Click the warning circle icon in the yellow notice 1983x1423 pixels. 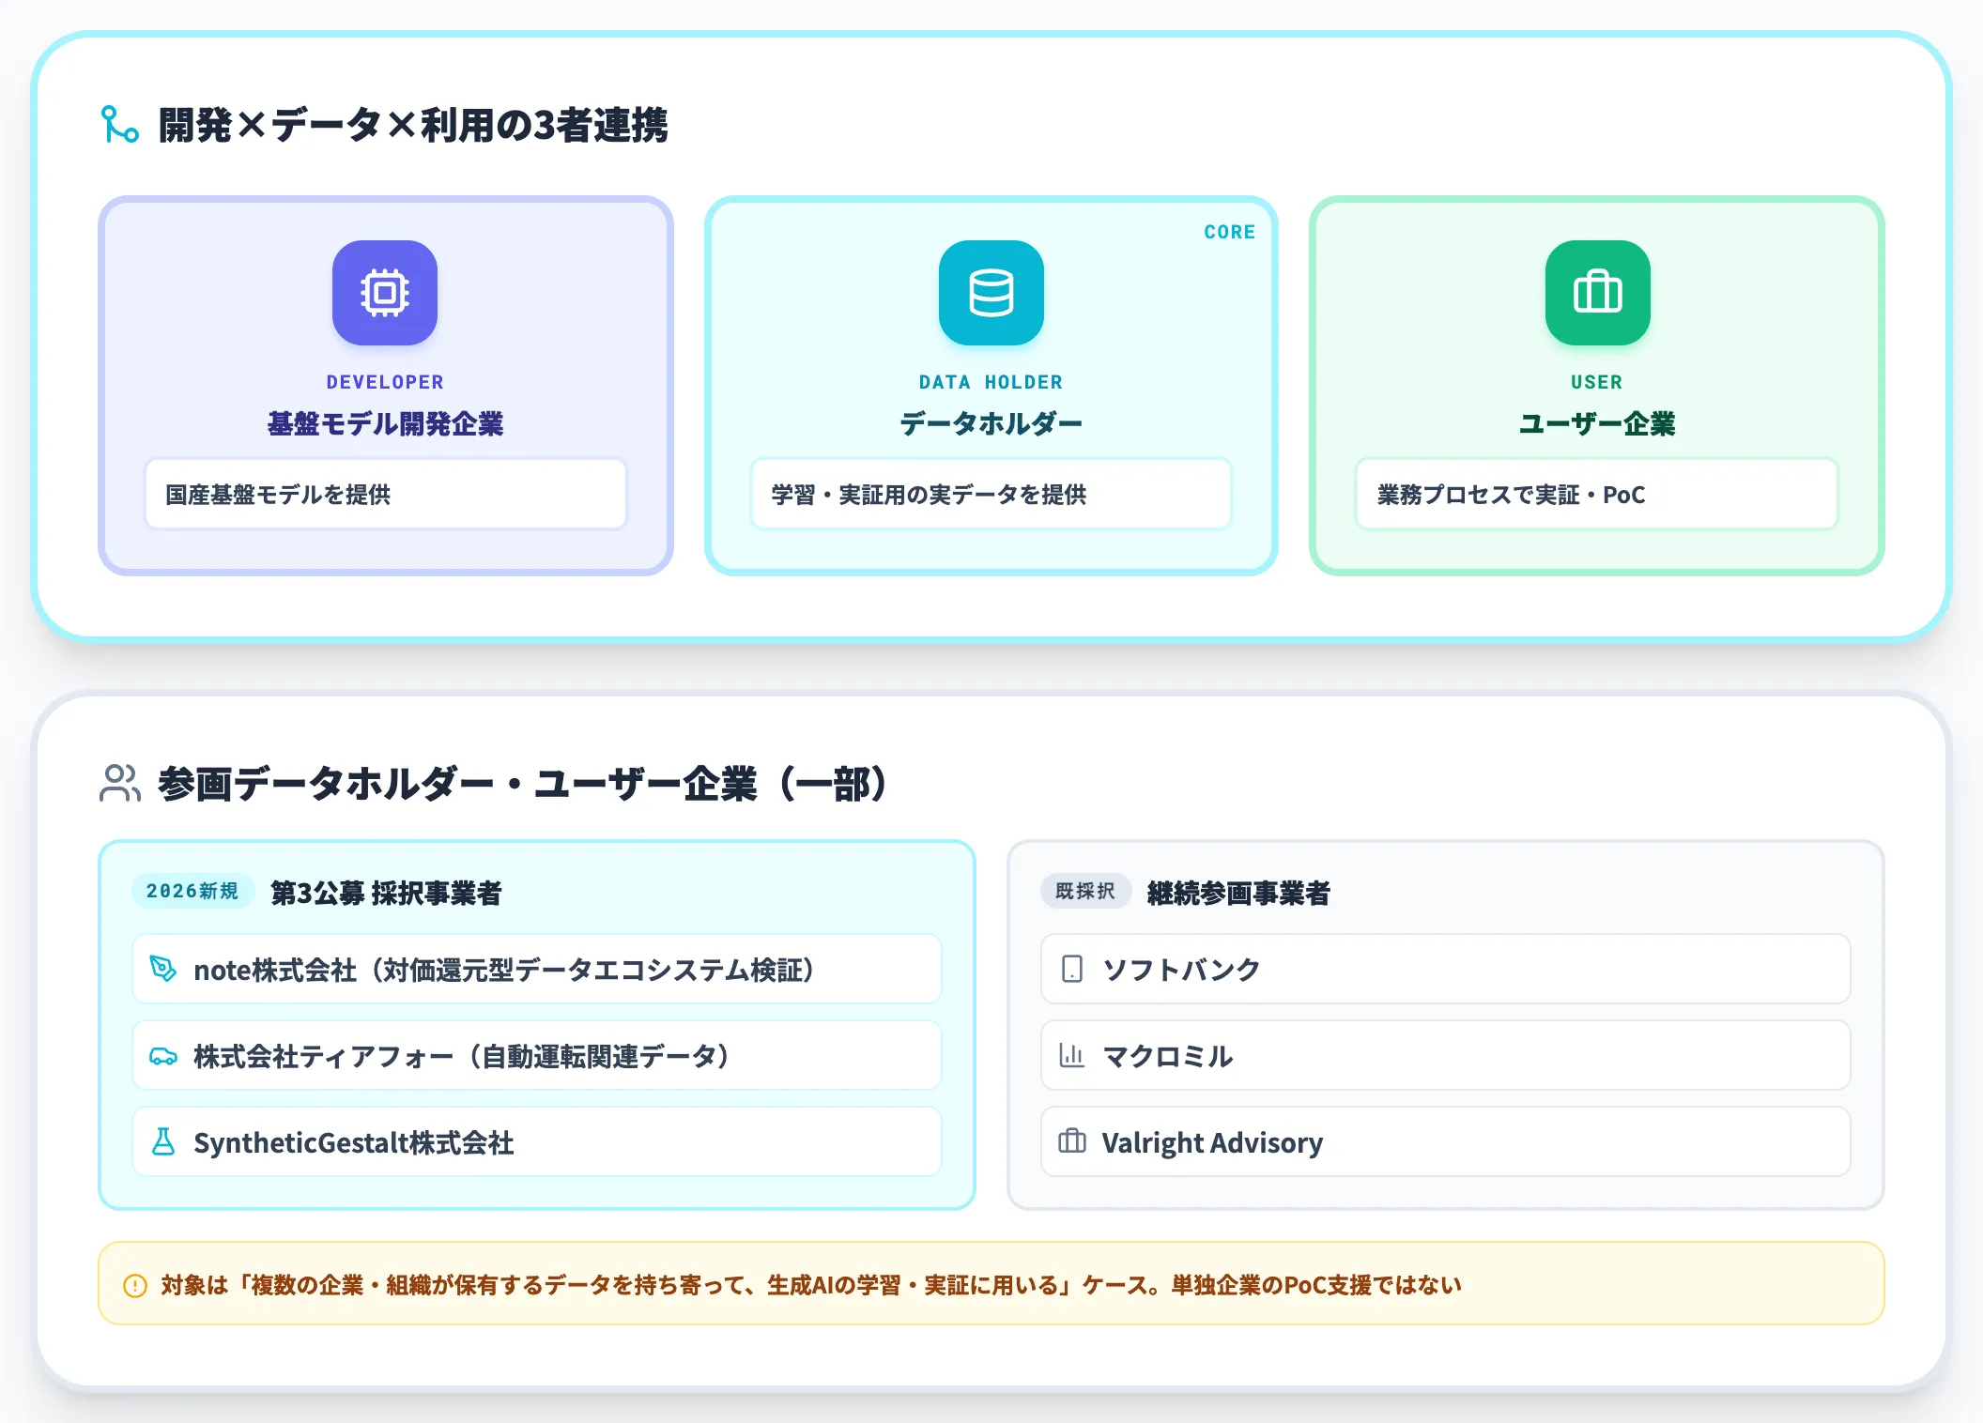pyautogui.click(x=135, y=1285)
